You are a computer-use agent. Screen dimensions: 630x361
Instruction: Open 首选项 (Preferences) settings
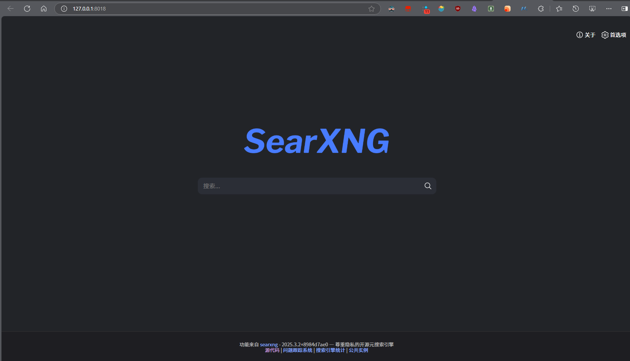click(614, 35)
